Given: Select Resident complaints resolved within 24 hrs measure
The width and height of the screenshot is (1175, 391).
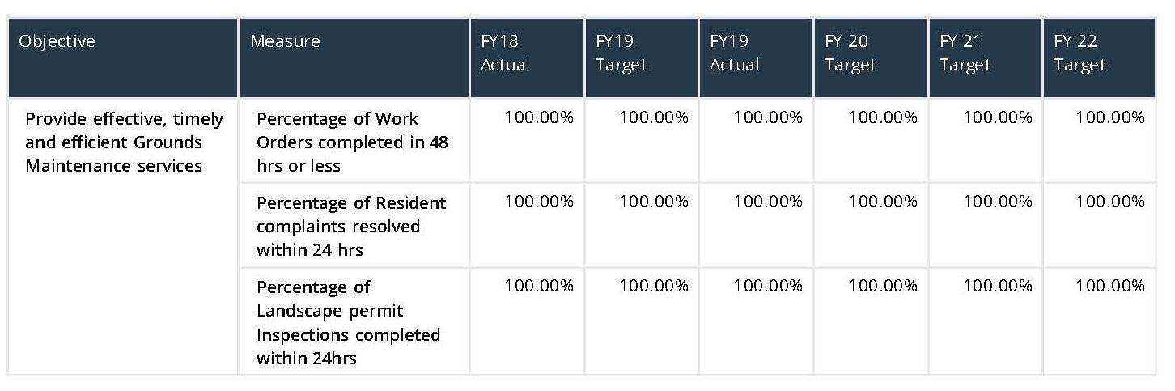Looking at the screenshot, I should point(350,226).
